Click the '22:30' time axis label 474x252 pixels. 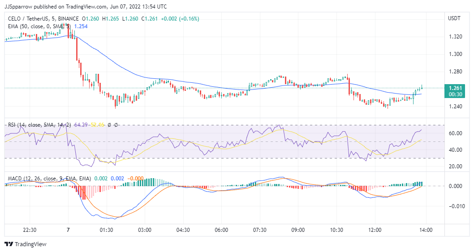(30, 230)
